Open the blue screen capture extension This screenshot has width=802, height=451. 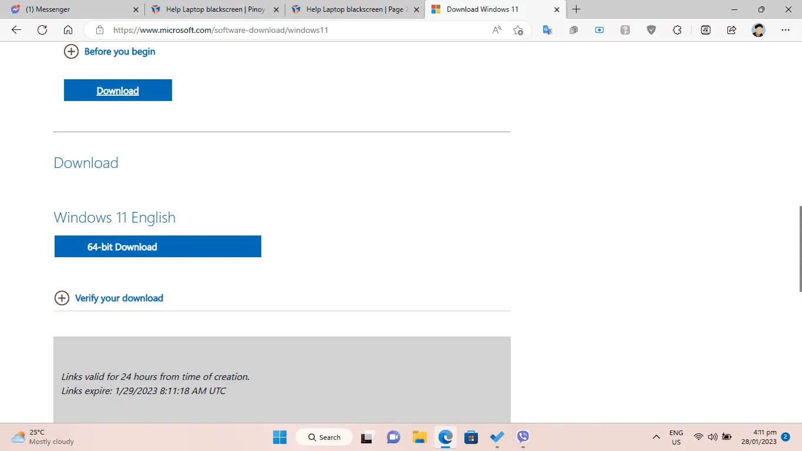click(599, 30)
